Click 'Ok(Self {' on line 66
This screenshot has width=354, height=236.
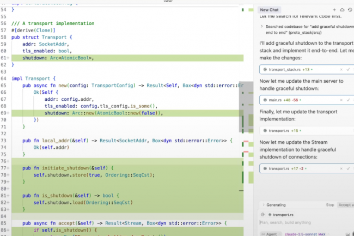pos(46,92)
